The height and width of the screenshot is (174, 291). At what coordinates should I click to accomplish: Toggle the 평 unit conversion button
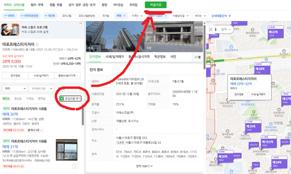[198, 57]
